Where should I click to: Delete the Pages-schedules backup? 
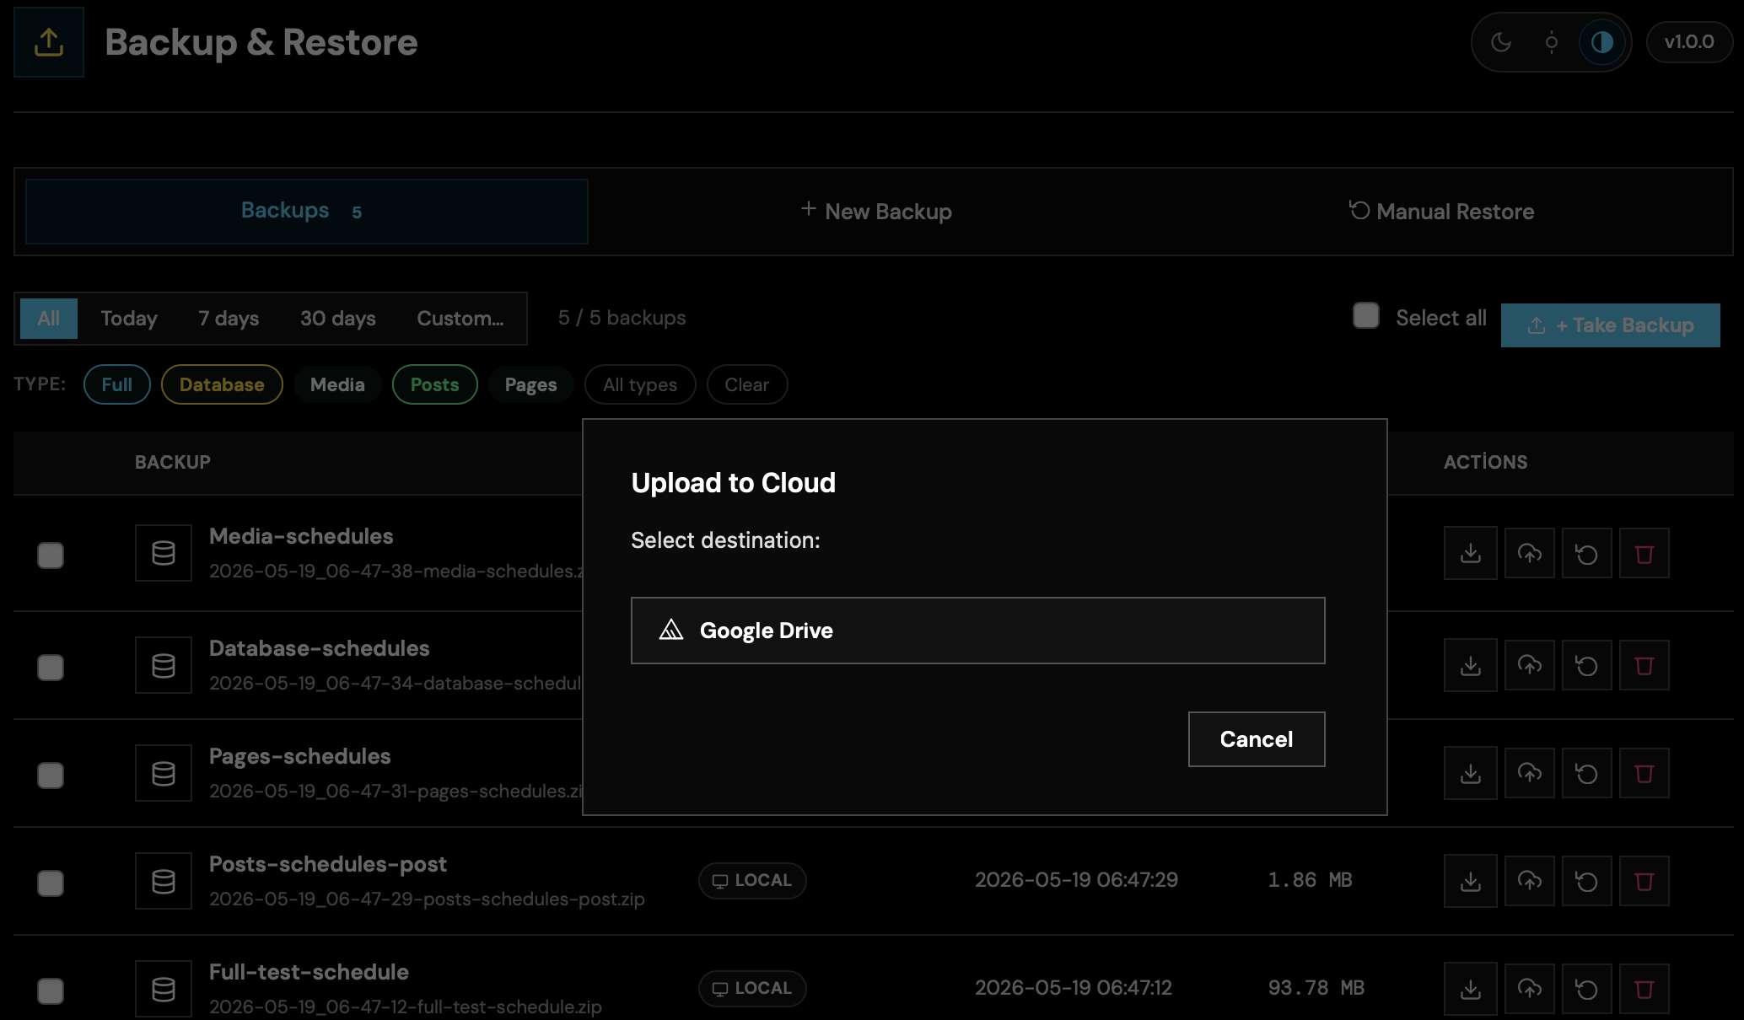[x=1644, y=773]
